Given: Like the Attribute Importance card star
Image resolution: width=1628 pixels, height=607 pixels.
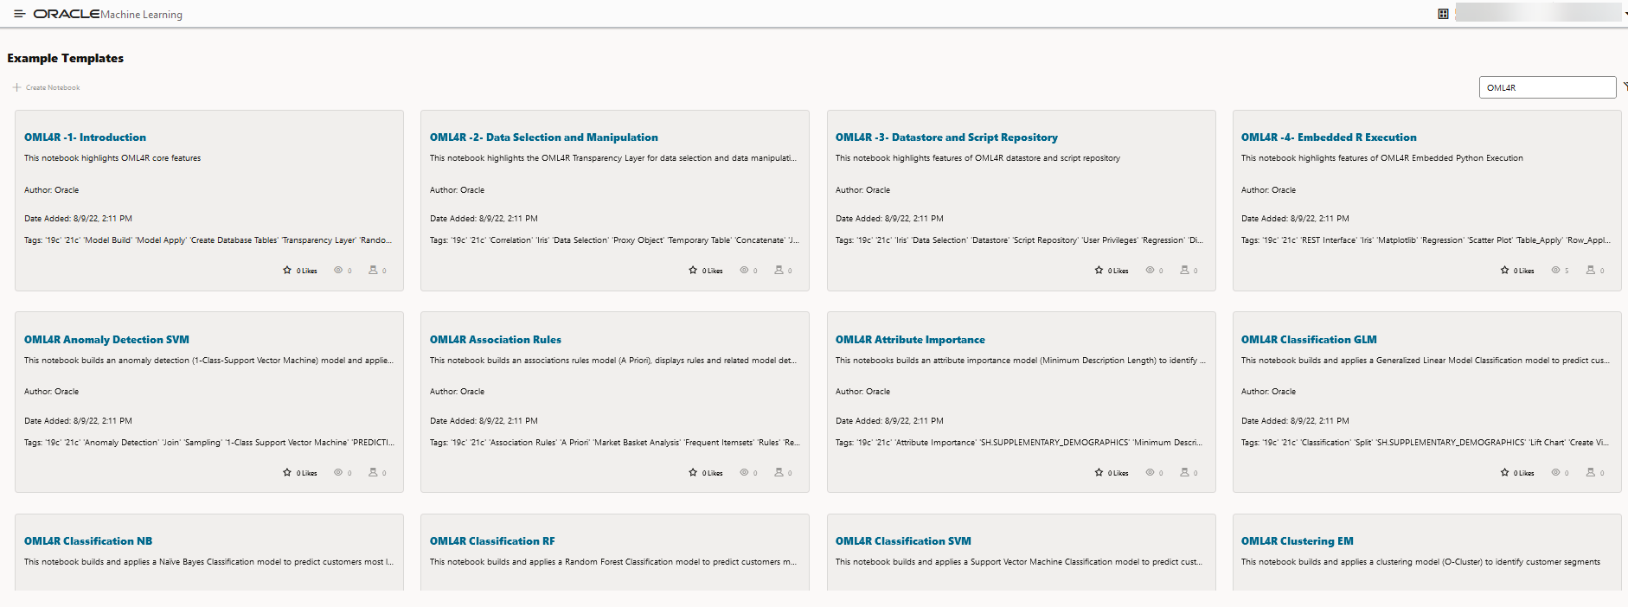Looking at the screenshot, I should click(1099, 473).
